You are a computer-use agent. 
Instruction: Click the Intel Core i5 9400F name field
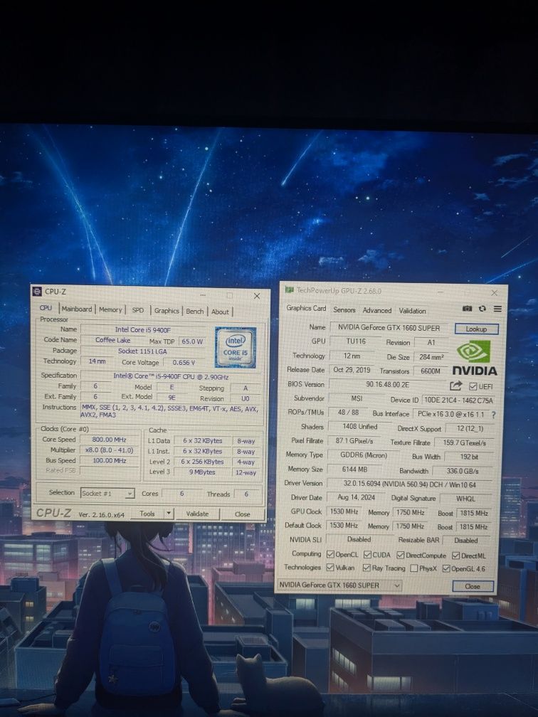tap(143, 329)
